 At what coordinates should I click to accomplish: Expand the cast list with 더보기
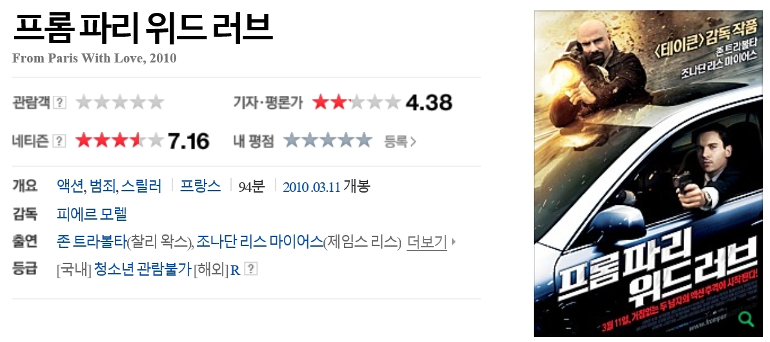tap(427, 242)
